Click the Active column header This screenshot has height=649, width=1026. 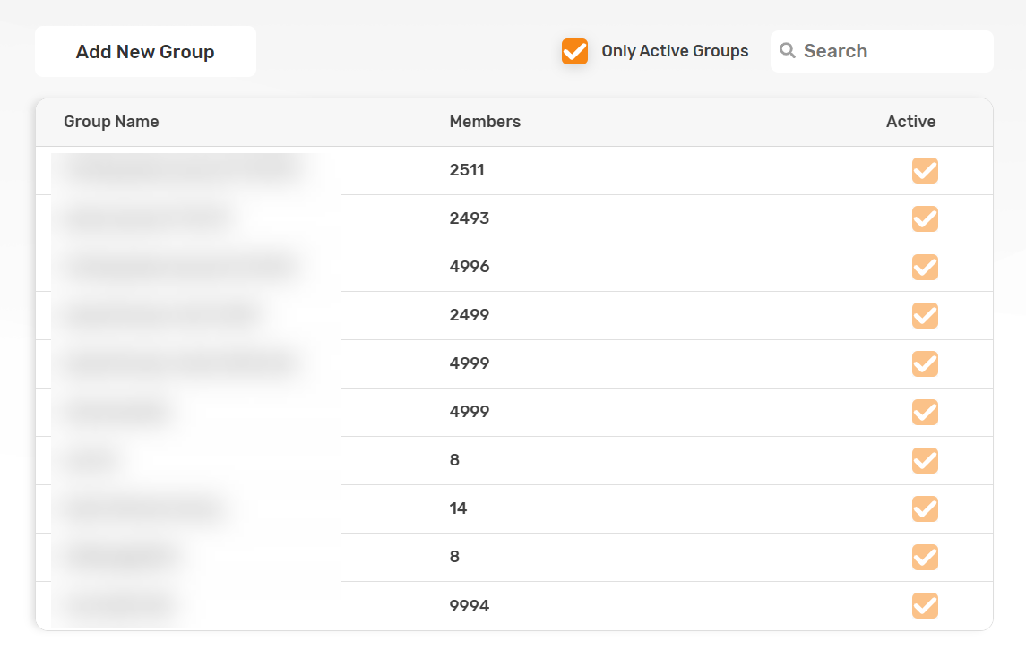click(910, 121)
